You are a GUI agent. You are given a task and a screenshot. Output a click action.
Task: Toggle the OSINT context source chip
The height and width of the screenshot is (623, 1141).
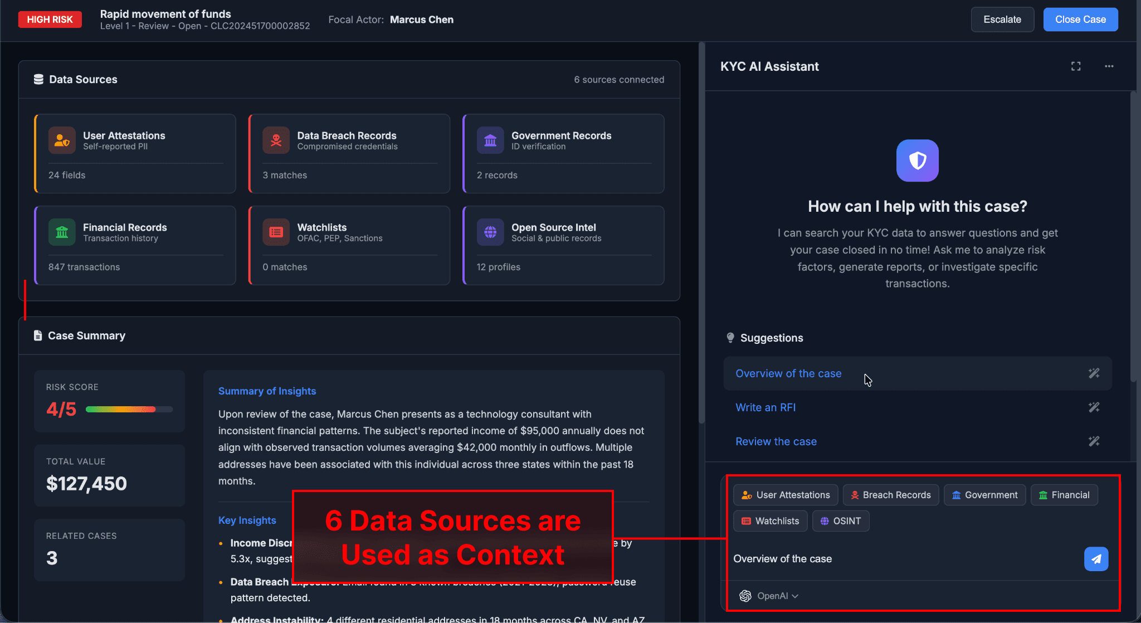tap(841, 521)
